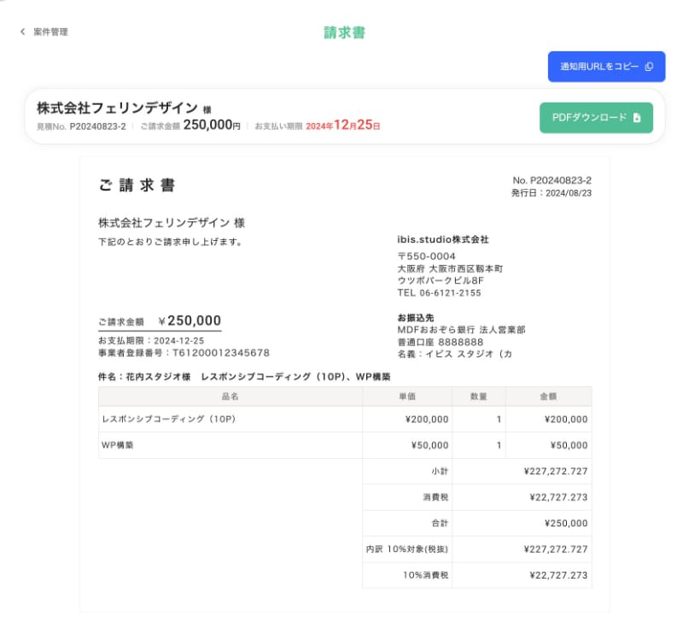Click the 単価 column header
This screenshot has height=617, width=683.
[x=407, y=397]
